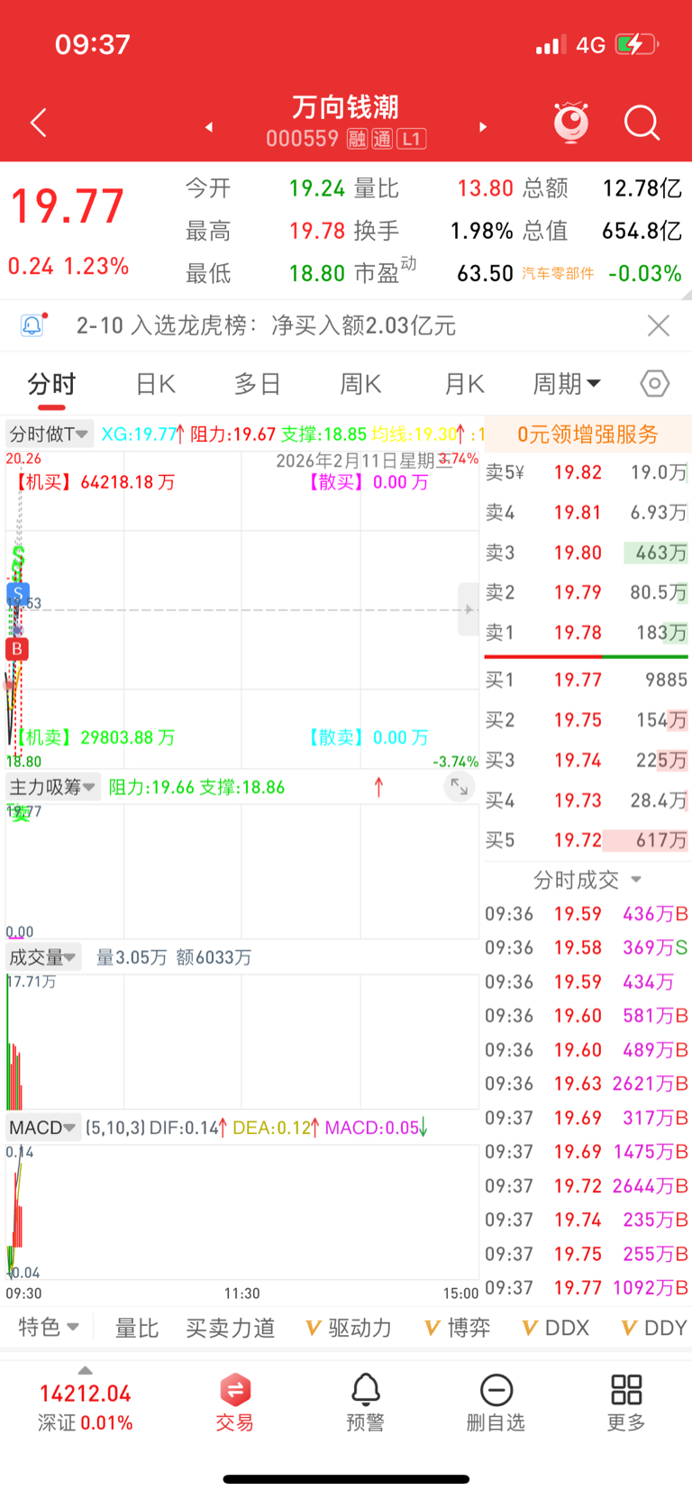Tap trade entry 19.72 2644万B
This screenshot has width=692, height=1499.
coord(587,1185)
